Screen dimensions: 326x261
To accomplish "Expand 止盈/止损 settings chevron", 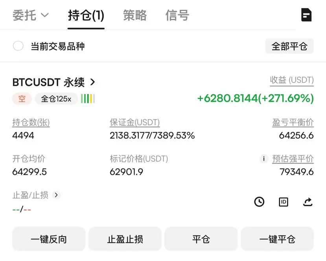I will tap(56, 195).
